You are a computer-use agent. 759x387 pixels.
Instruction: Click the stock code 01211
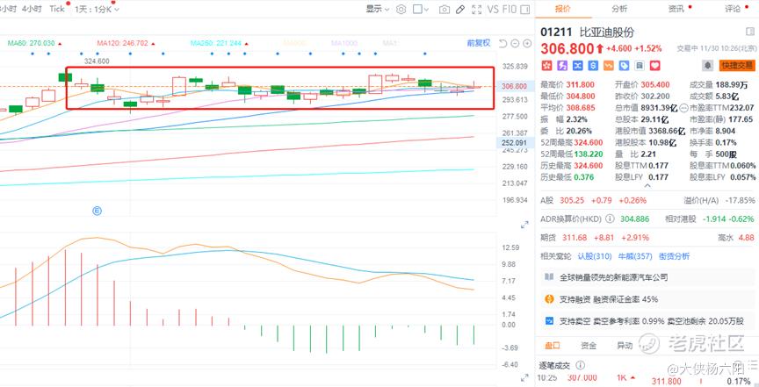coord(556,32)
